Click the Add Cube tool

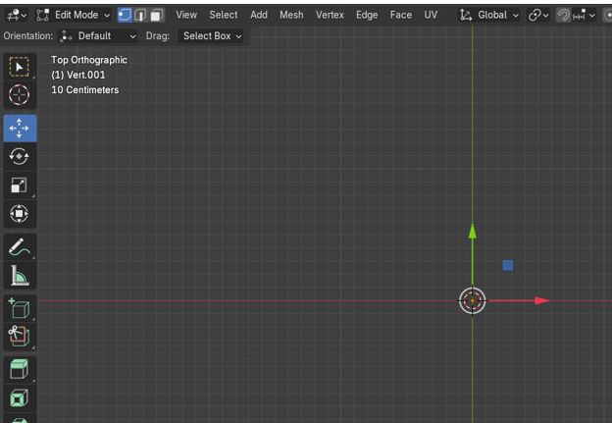point(20,308)
